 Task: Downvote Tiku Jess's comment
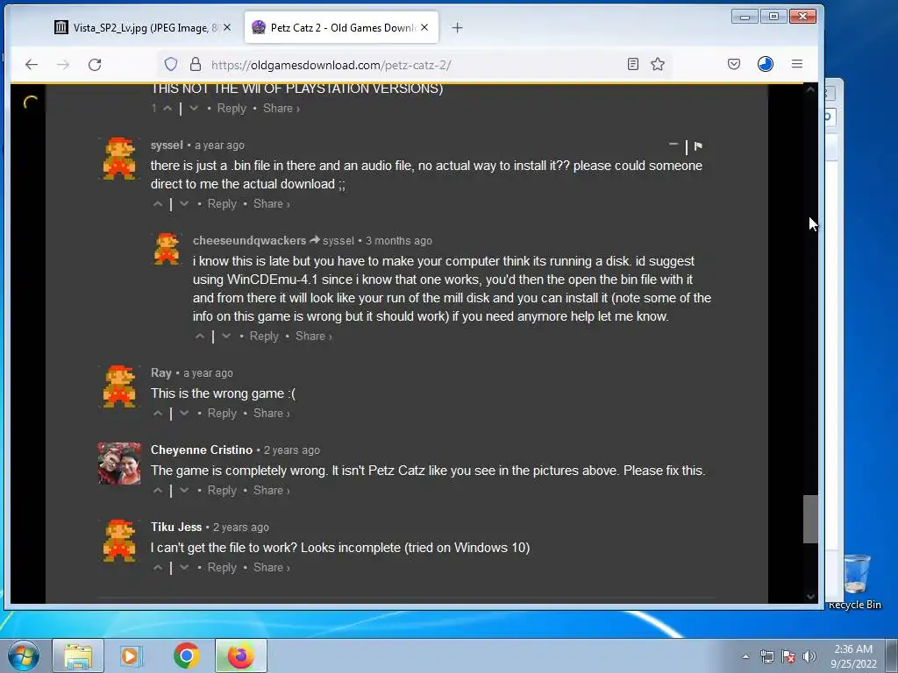184,568
